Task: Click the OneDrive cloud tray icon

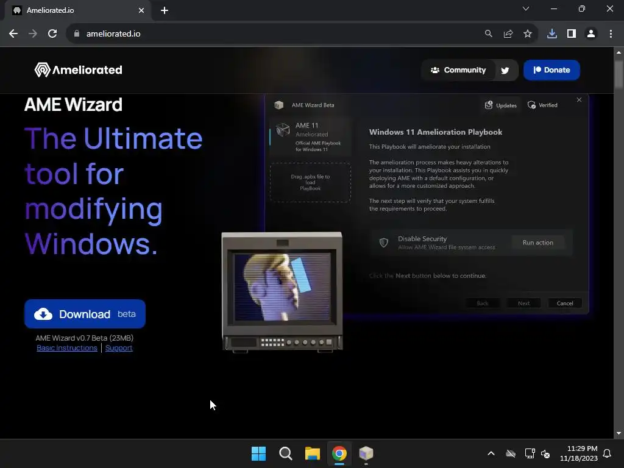Action: click(511, 453)
